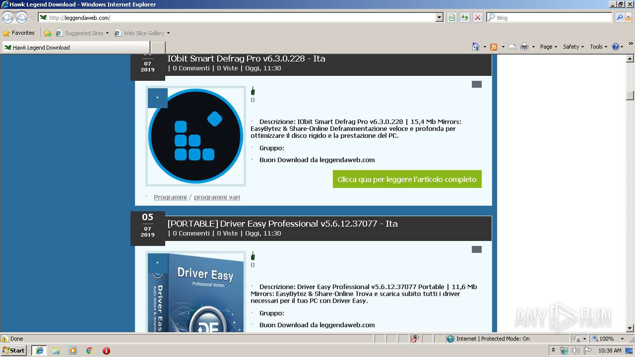
Task: Go forward with the Forward arrow button
Action: [x=21, y=17]
